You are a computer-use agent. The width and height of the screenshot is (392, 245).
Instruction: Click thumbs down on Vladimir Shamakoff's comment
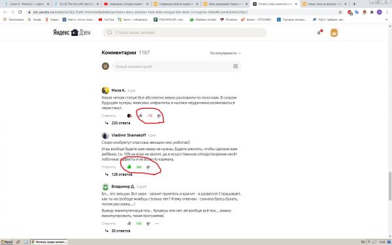(148, 167)
